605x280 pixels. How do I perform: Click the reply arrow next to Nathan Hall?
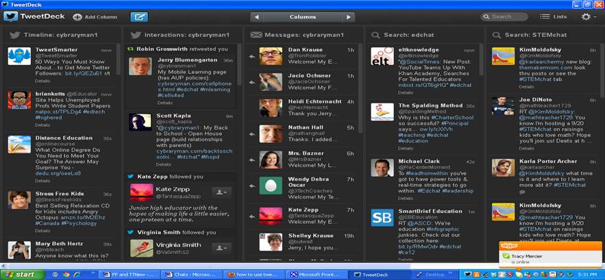(x=252, y=133)
